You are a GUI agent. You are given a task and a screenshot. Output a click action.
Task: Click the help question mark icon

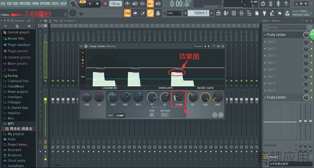pyautogui.click(x=286, y=4)
